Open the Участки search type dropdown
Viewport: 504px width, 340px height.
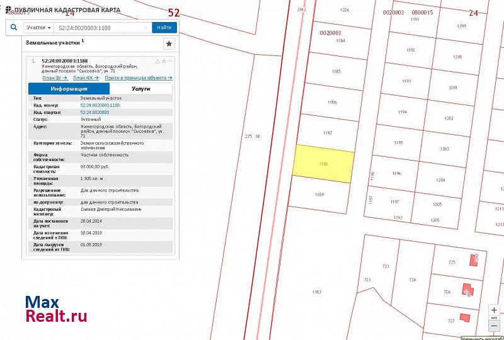pyautogui.click(x=38, y=28)
